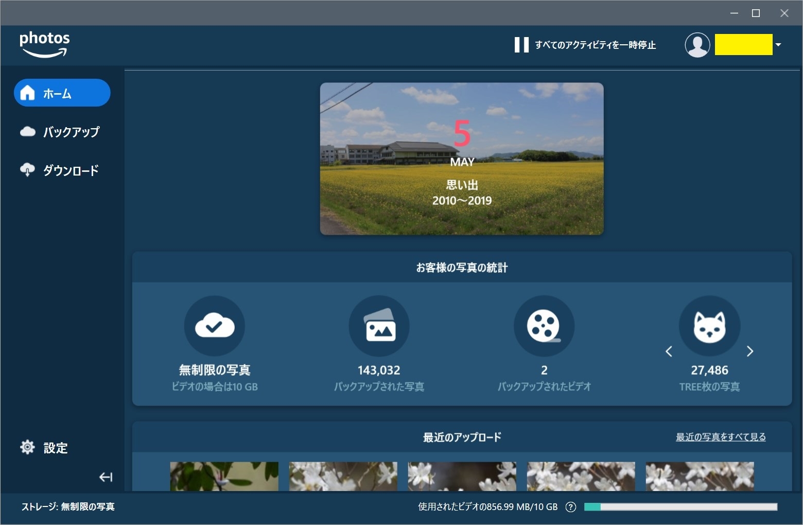Expand the account dropdown arrow
Image resolution: width=803 pixels, height=525 pixels.
[778, 45]
